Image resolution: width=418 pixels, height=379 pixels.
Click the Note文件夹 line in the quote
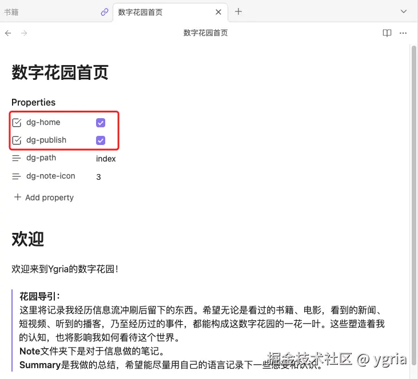point(91,351)
